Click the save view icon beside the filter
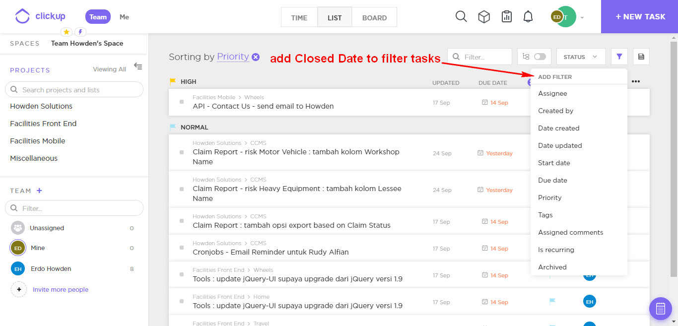Image resolution: width=678 pixels, height=326 pixels. 641,57
